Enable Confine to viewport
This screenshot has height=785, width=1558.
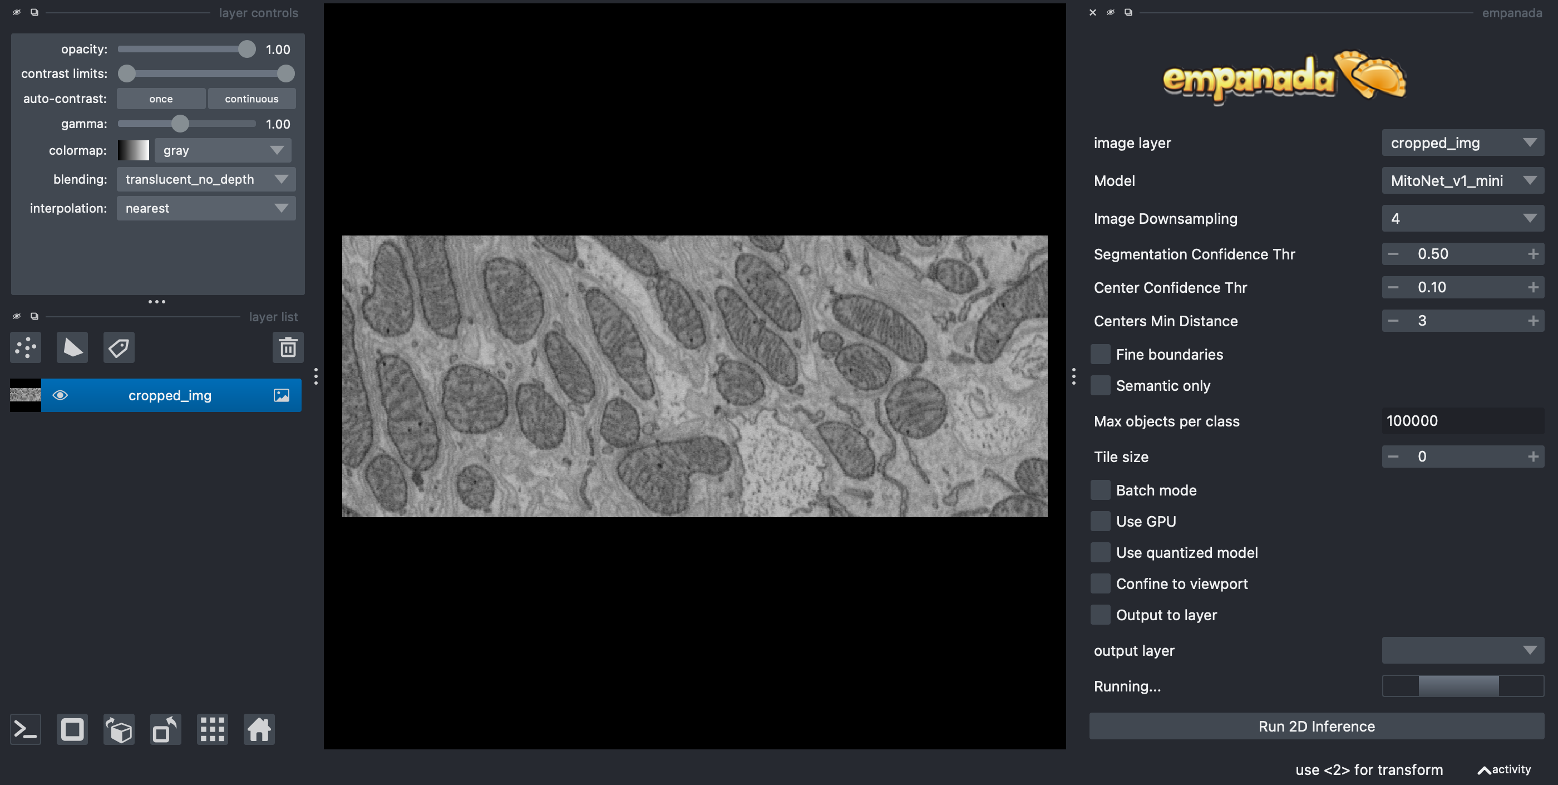pyautogui.click(x=1100, y=584)
